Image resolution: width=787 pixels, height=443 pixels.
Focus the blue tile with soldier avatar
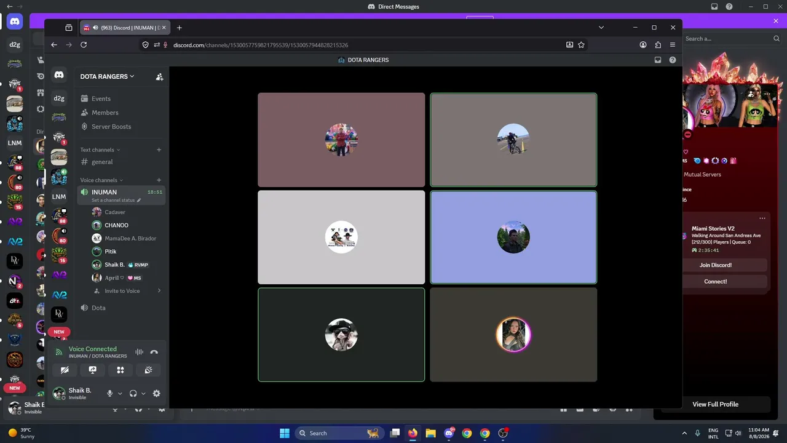513,237
